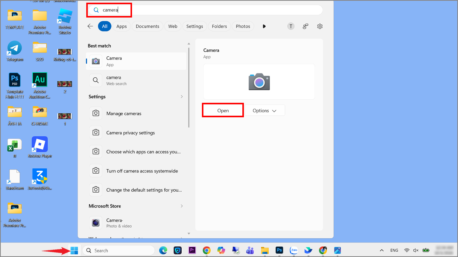The height and width of the screenshot is (257, 458).
Task: Switch to the Documents filter tab
Action: coord(147,26)
